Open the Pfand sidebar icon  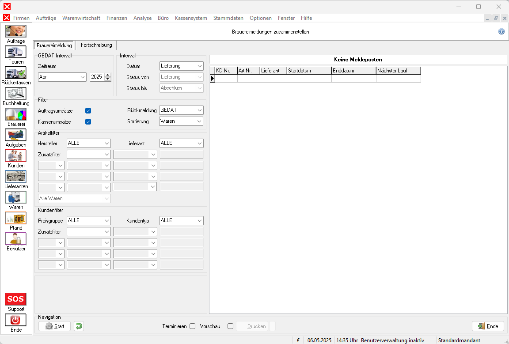(15, 218)
